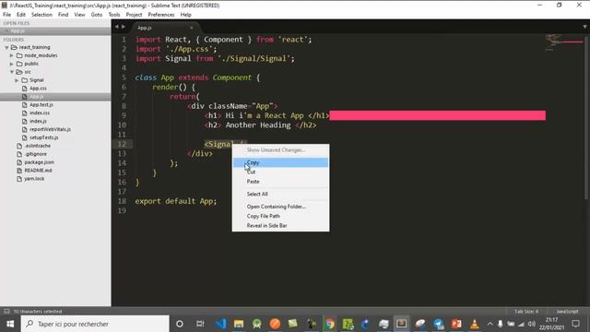This screenshot has width=590, height=332.
Task: Open Cortana circle icon on taskbar
Action: click(x=180, y=324)
